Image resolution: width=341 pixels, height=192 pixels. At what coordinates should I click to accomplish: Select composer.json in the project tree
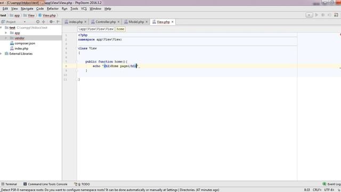pos(25,43)
